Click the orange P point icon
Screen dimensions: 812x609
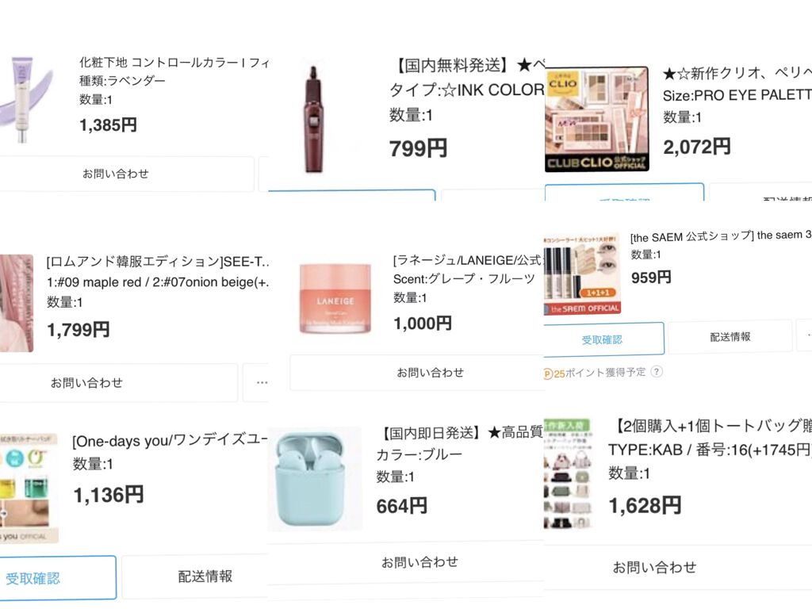pyautogui.click(x=548, y=372)
